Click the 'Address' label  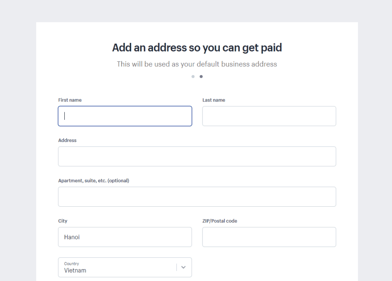[67, 140]
